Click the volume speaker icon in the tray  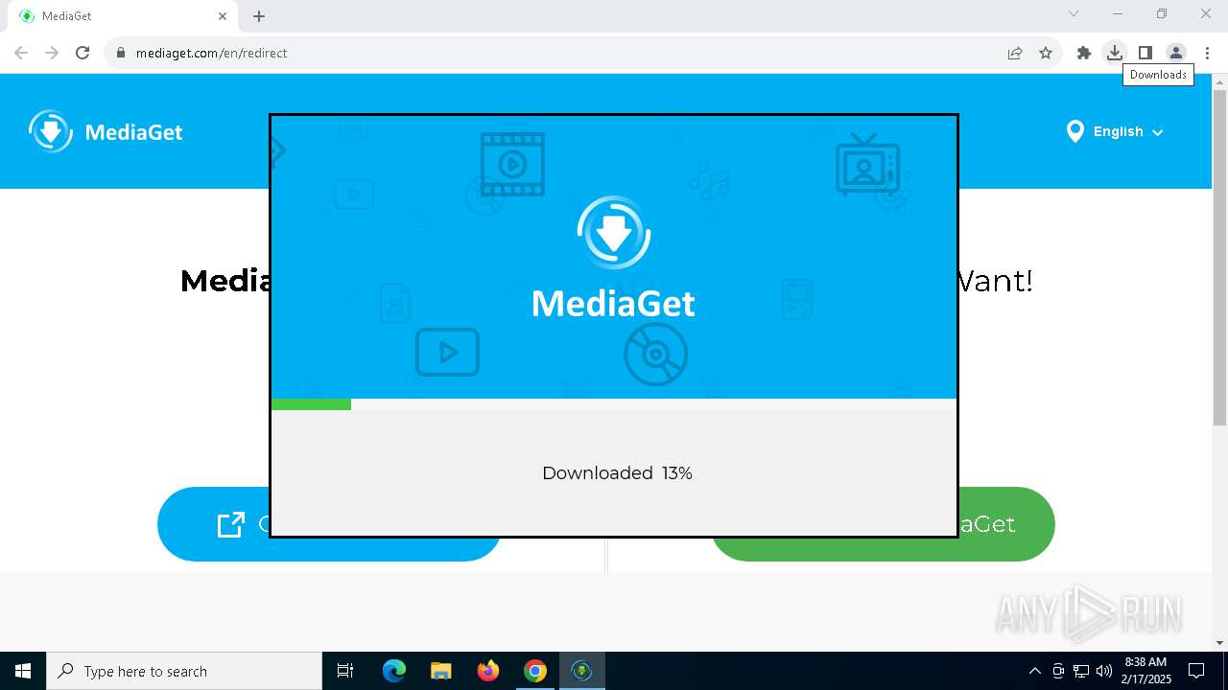1104,671
